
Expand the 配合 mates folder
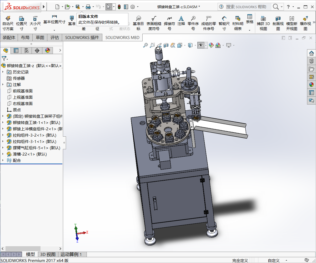pos(3,160)
